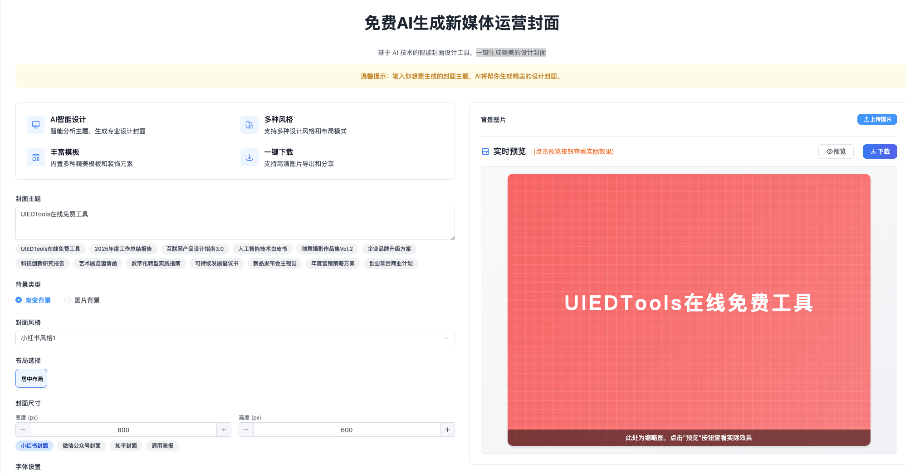This screenshot has height=474, width=905.
Task: Click the AI智能设计 monitor icon
Action: tap(36, 125)
